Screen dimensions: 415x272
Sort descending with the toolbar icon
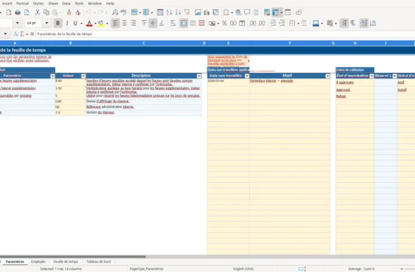[178, 12]
